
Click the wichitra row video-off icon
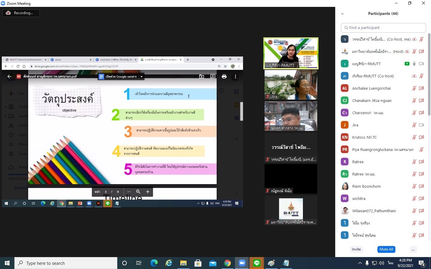[421, 198]
